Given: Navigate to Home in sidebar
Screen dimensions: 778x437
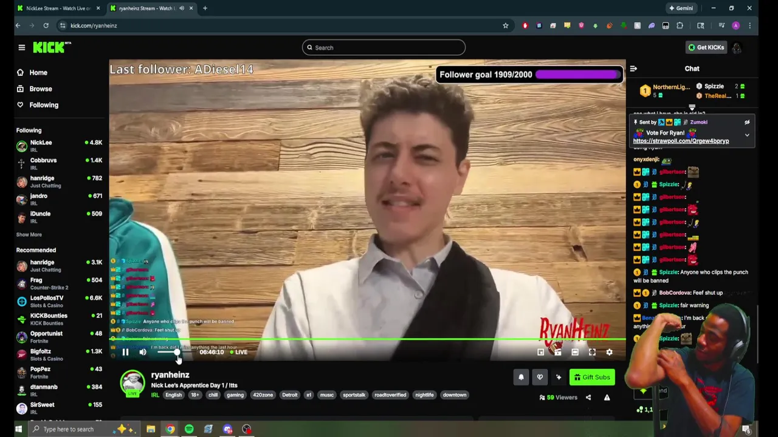Looking at the screenshot, I should (38, 72).
